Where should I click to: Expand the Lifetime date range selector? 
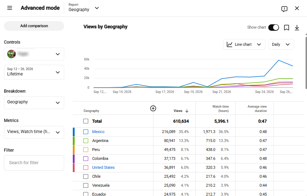point(34,72)
